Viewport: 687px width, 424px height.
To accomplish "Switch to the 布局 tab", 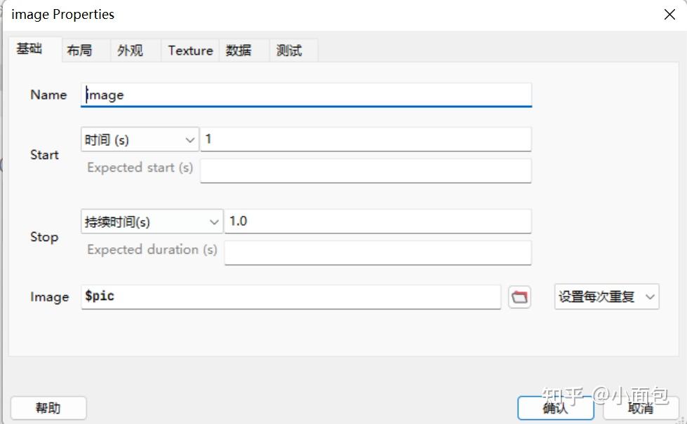I will [79, 50].
